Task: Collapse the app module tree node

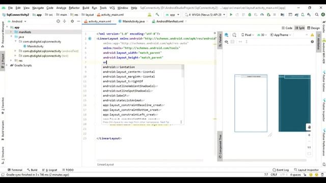Action: click(x=7, y=27)
